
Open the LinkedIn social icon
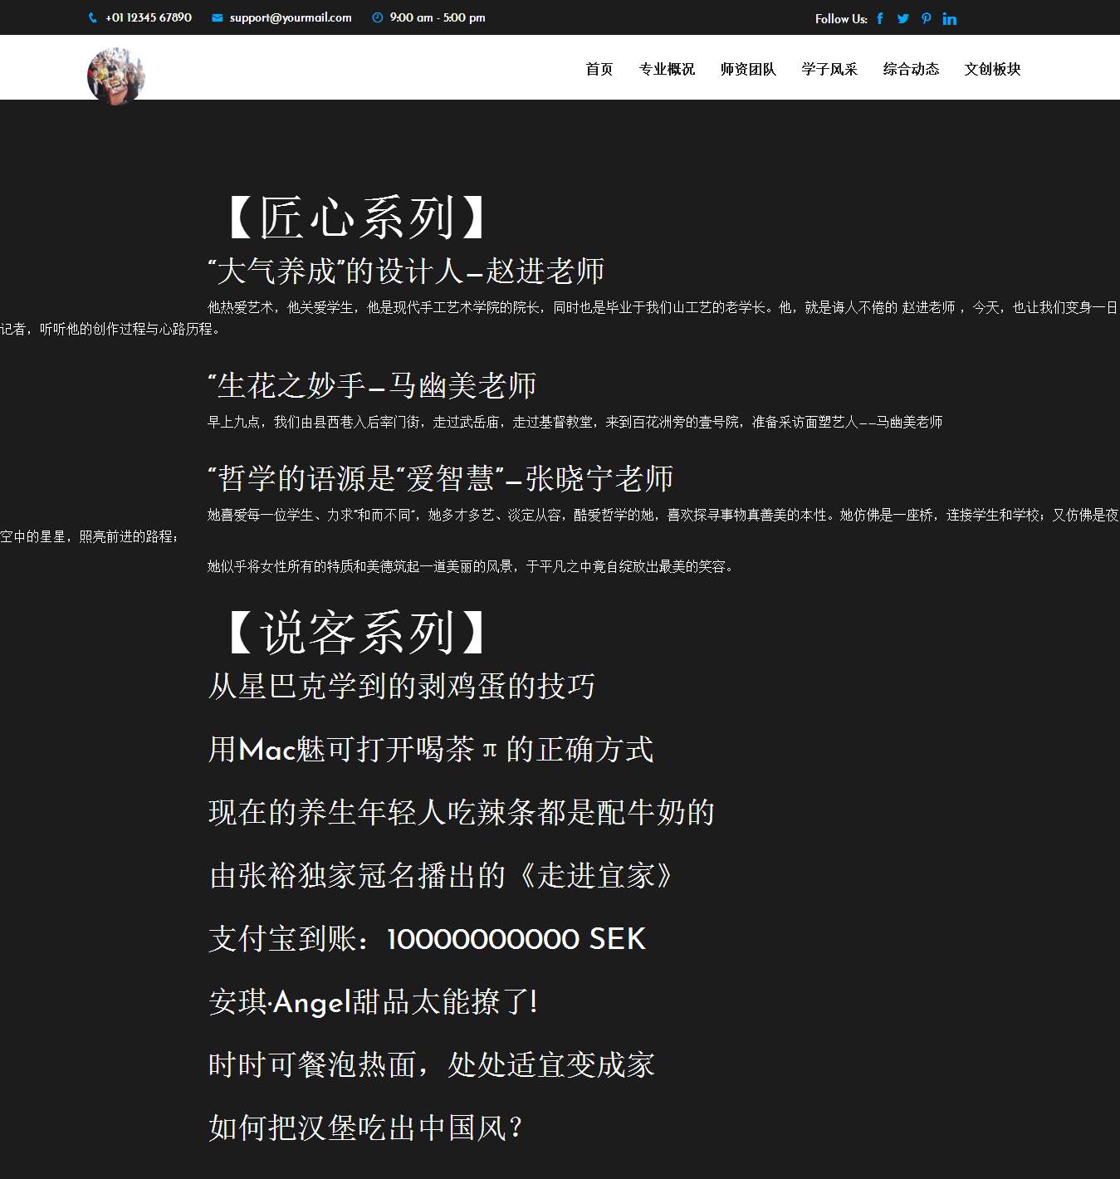(x=950, y=18)
